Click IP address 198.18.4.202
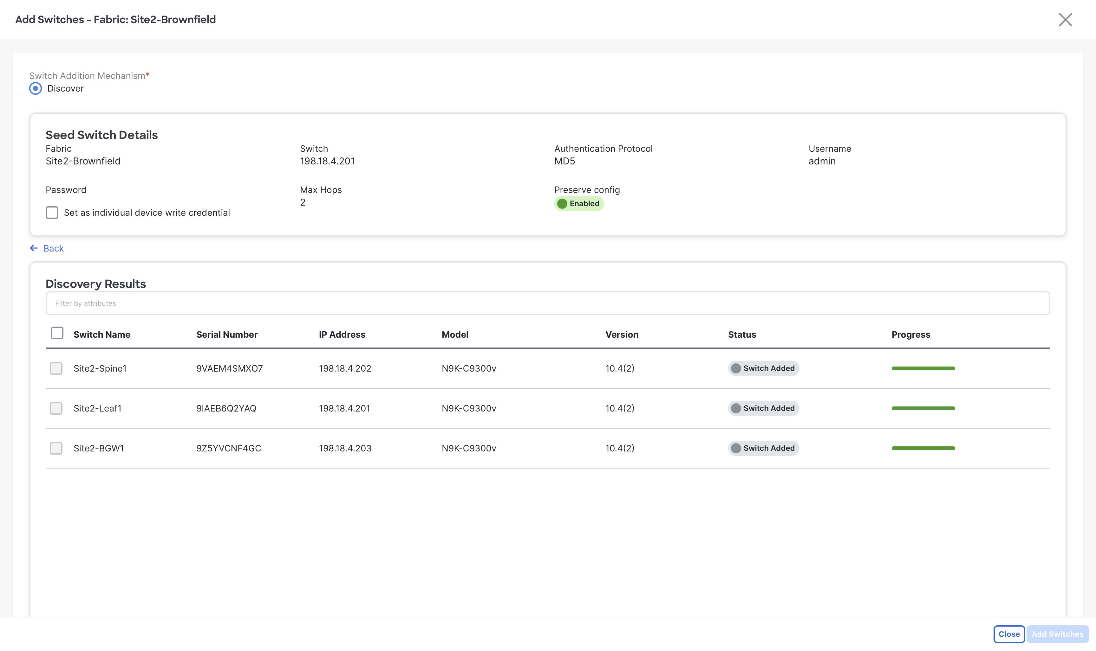This screenshot has height=651, width=1096. click(x=345, y=368)
